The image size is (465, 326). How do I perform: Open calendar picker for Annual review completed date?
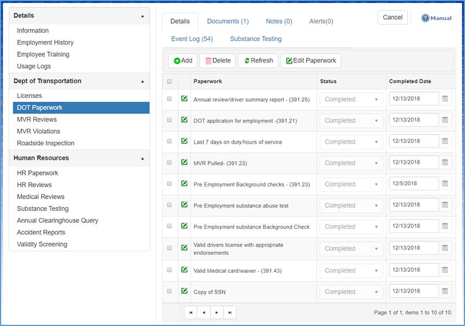coord(445,99)
